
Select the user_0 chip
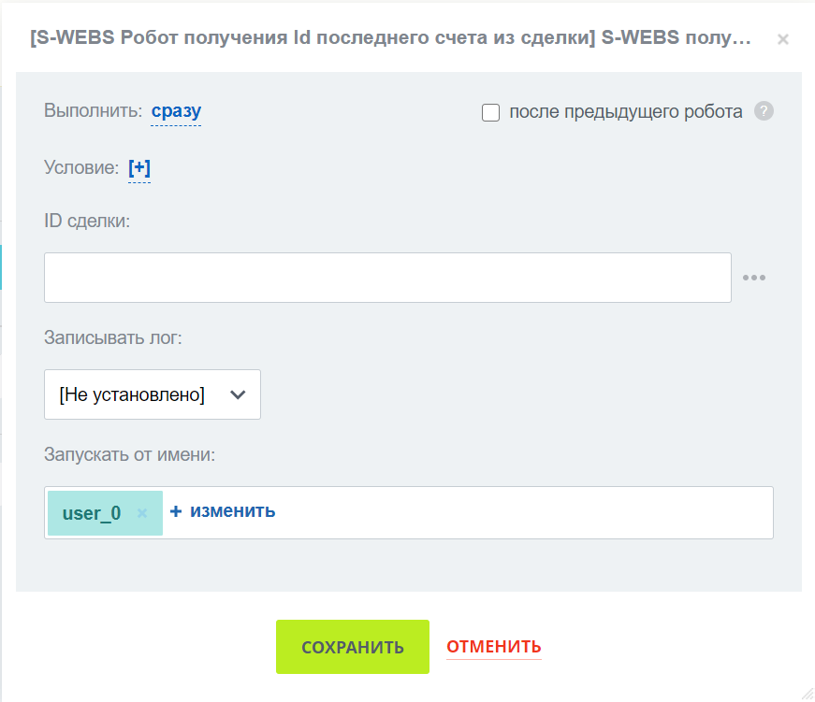(92, 513)
